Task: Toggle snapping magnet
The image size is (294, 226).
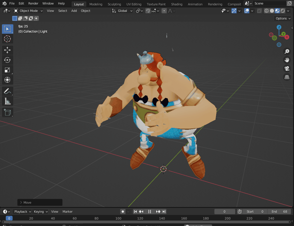Action: click(x=148, y=11)
